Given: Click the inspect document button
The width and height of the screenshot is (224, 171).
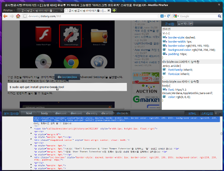Looking at the screenshot, I should point(11,114).
